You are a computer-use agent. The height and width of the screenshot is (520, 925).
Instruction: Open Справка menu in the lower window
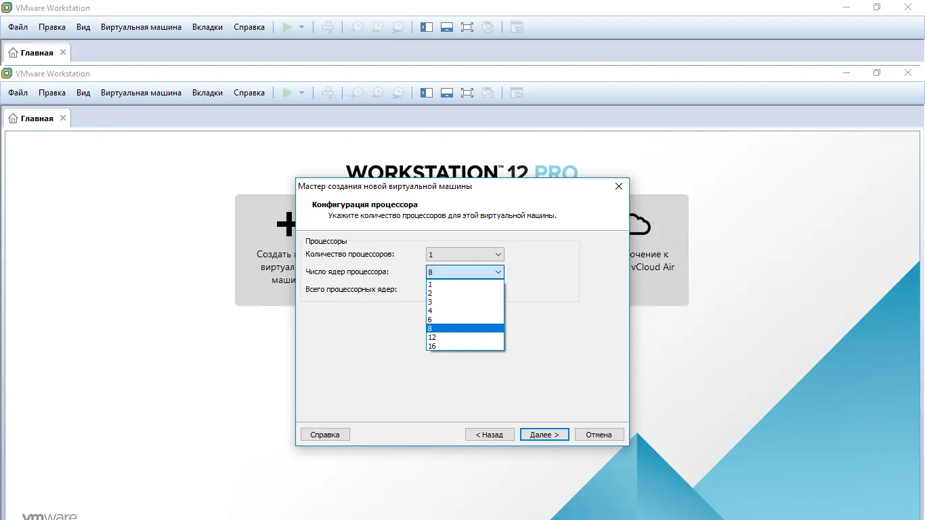pyautogui.click(x=249, y=93)
